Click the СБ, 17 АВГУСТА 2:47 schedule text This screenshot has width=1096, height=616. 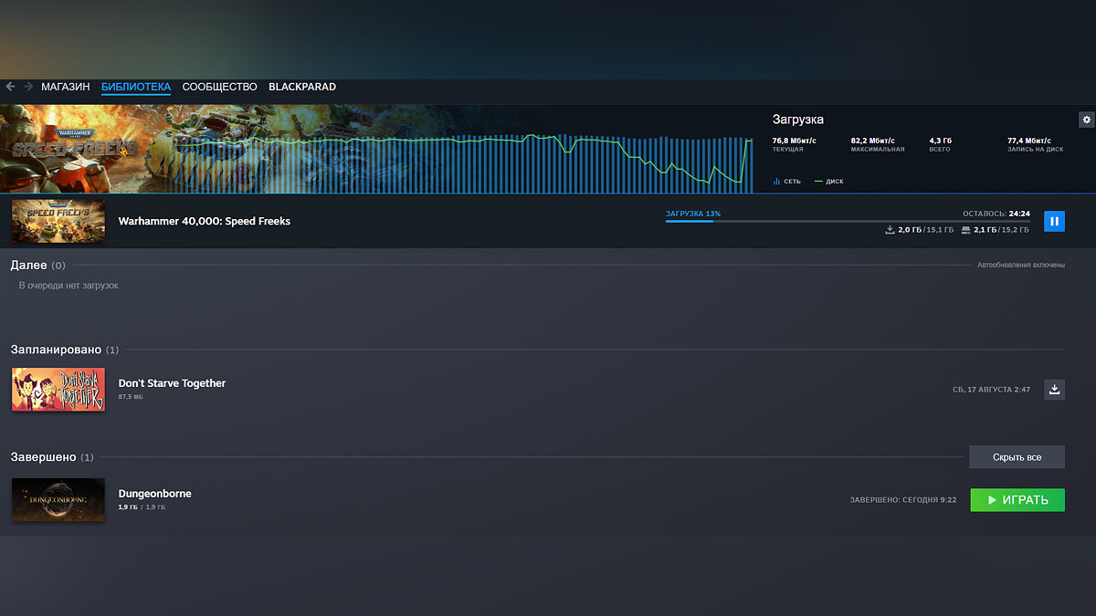point(992,390)
